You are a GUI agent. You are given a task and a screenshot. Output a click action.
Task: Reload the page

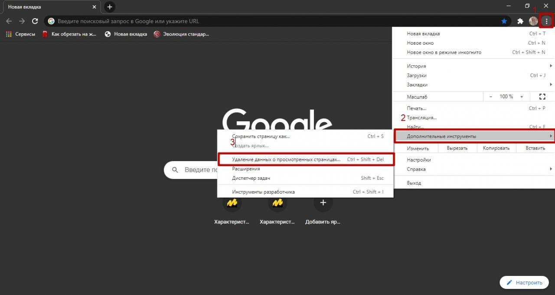pos(35,21)
